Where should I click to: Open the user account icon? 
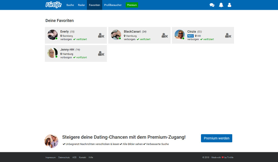[x=229, y=5]
